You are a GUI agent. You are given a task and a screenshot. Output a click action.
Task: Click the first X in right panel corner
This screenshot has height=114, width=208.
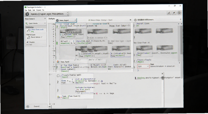point(179,24)
